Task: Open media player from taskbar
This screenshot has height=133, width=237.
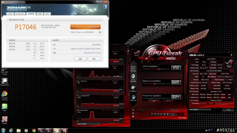Action: coord(26,130)
